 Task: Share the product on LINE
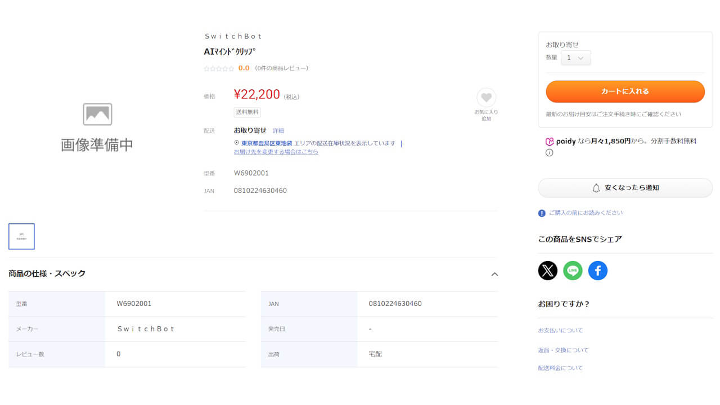point(573,271)
